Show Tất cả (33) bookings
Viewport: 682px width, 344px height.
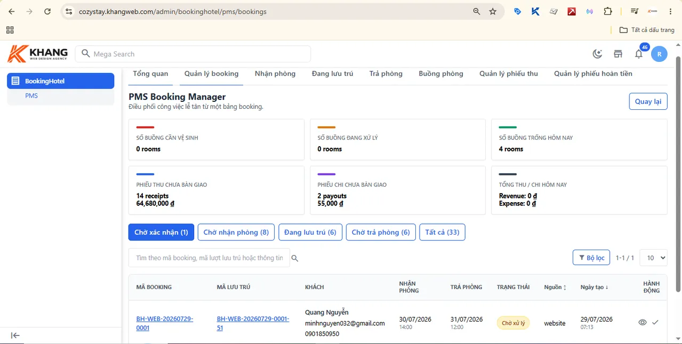point(442,232)
